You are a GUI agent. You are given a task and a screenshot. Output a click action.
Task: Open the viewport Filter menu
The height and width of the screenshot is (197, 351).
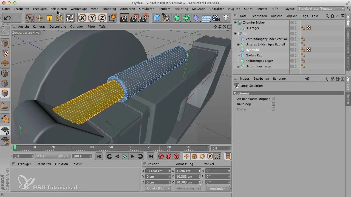point(91,27)
